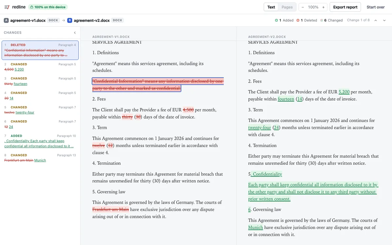Image resolution: width=392 pixels, height=245 pixels.
Task: Click the arrow between document names
Action: [63, 20]
